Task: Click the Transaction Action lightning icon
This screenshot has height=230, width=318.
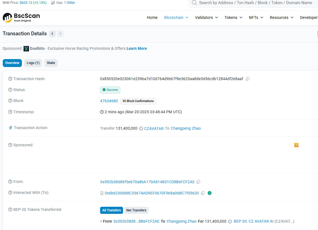Action: (11, 127)
